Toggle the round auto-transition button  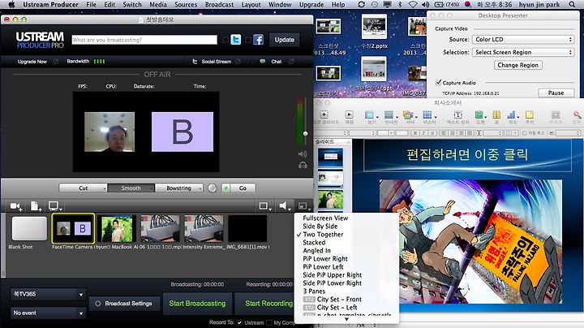[x=213, y=188]
